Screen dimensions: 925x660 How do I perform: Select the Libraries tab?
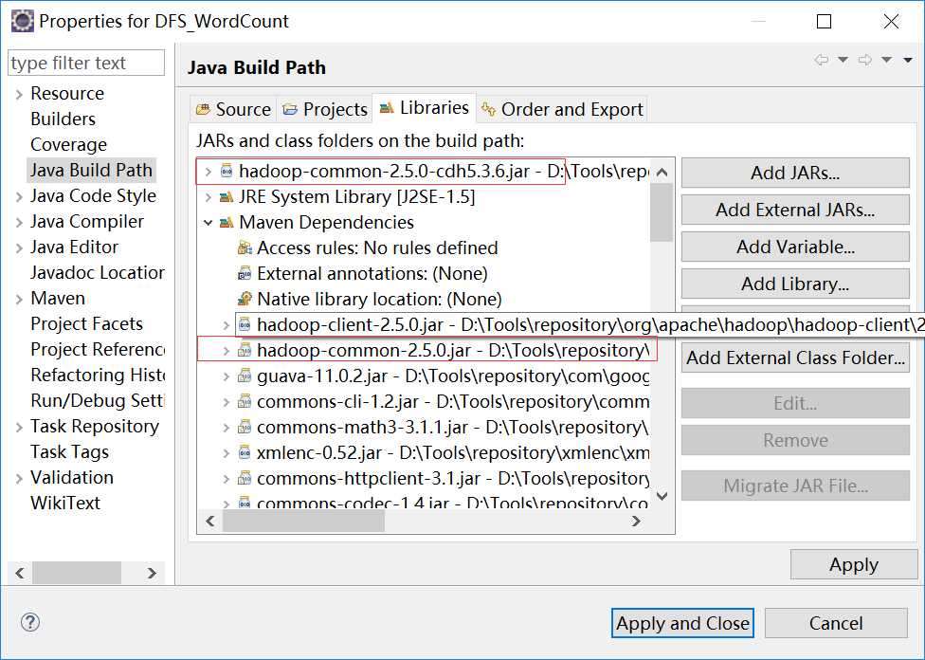click(x=425, y=107)
